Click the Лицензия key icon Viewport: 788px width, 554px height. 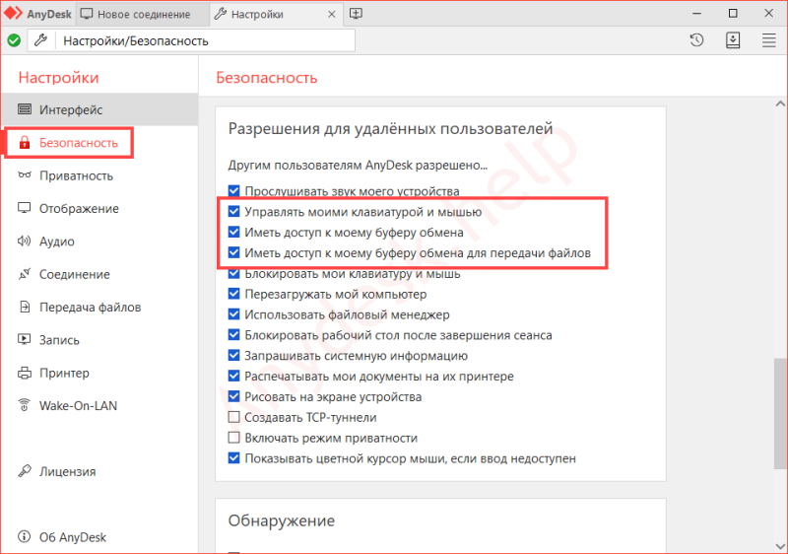point(24,471)
